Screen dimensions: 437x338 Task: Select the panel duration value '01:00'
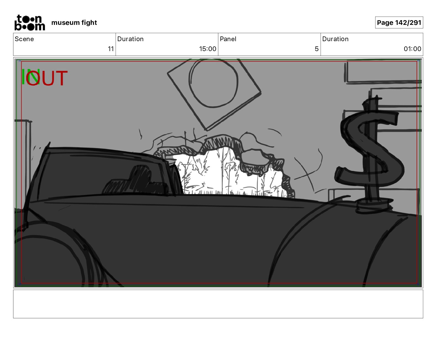click(x=412, y=49)
